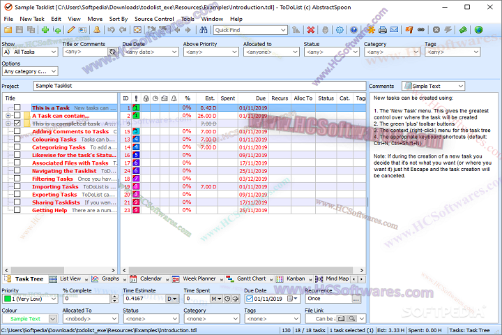
Task: Tick checkbox for 'Getting Help'
Action: coord(17,210)
